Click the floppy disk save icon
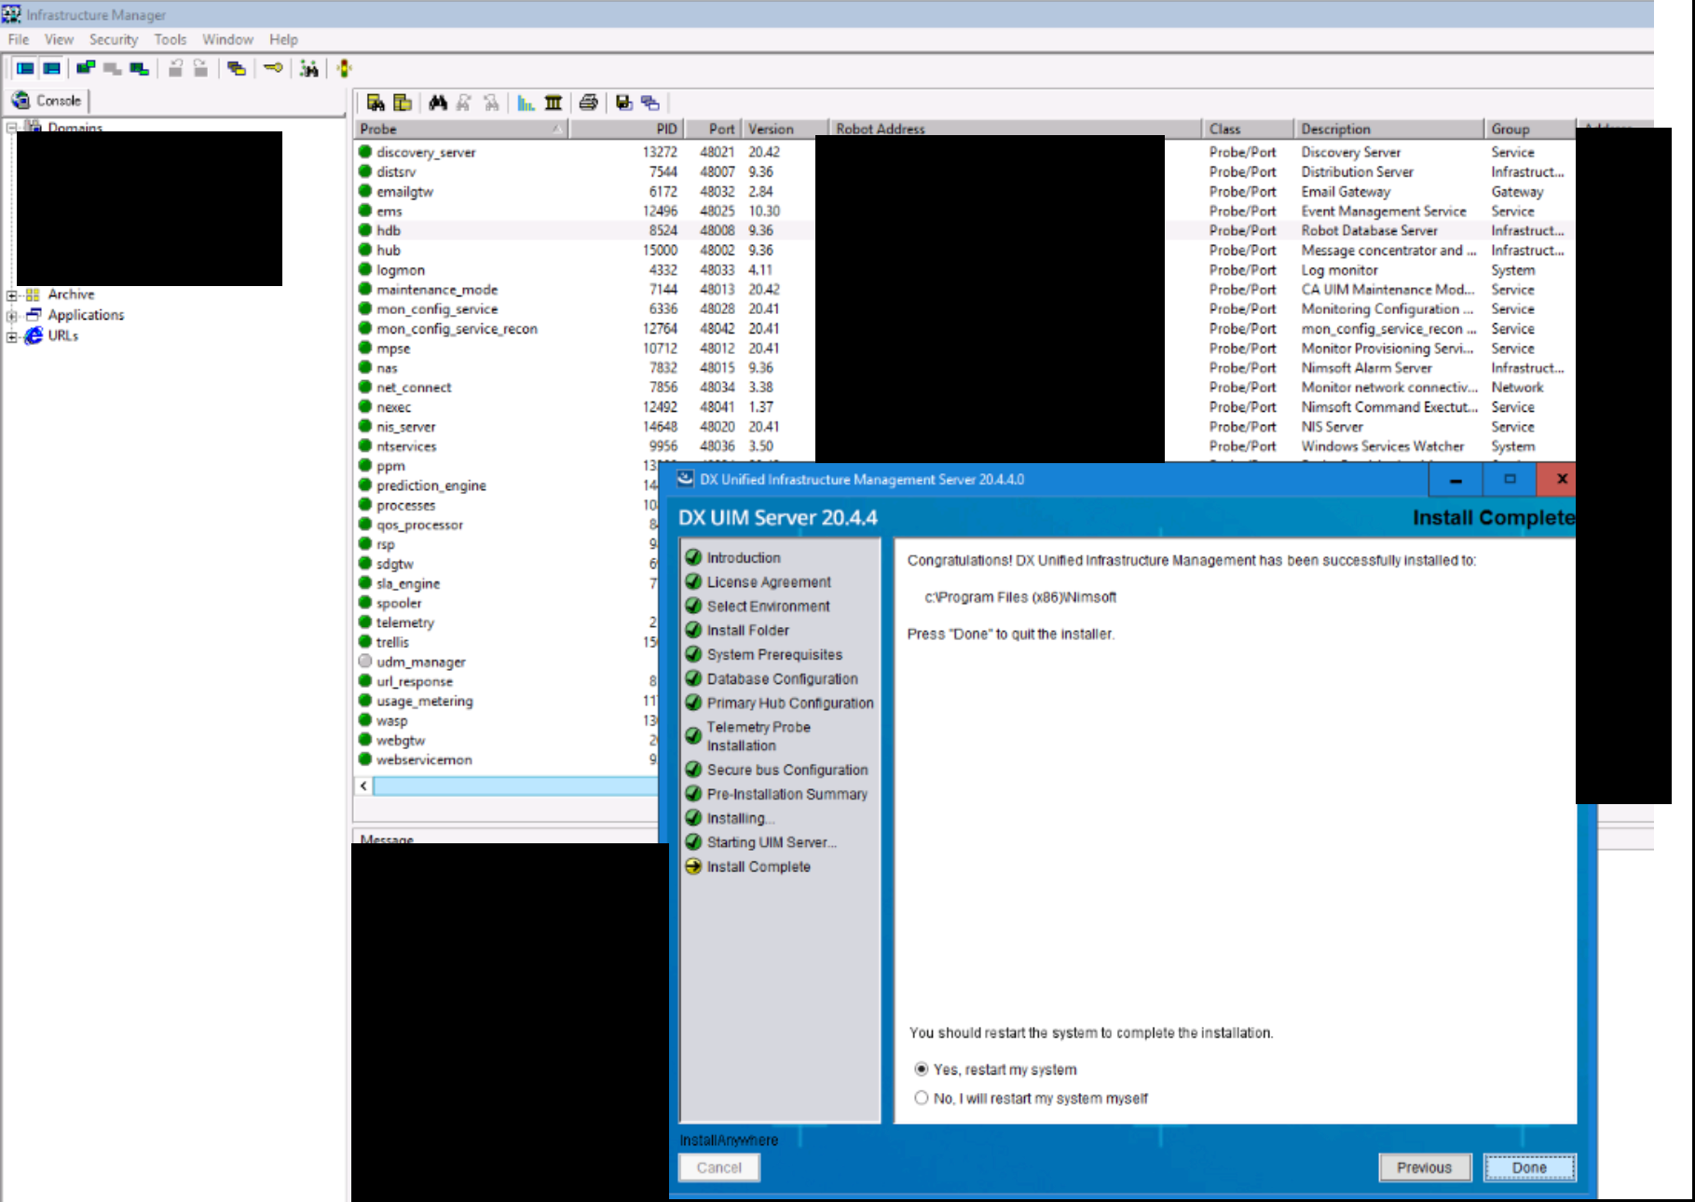The height and width of the screenshot is (1202, 1695). 623,102
